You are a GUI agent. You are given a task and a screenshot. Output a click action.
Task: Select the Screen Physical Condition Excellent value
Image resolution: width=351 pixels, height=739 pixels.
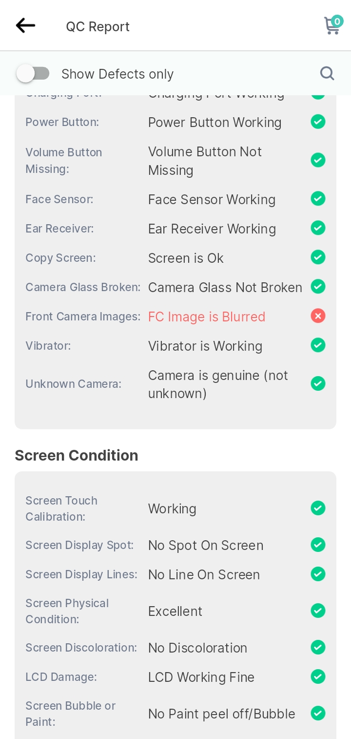pyautogui.click(x=175, y=611)
